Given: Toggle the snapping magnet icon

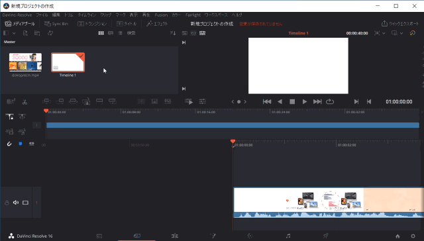Looking at the screenshot, I should click(x=9, y=144).
